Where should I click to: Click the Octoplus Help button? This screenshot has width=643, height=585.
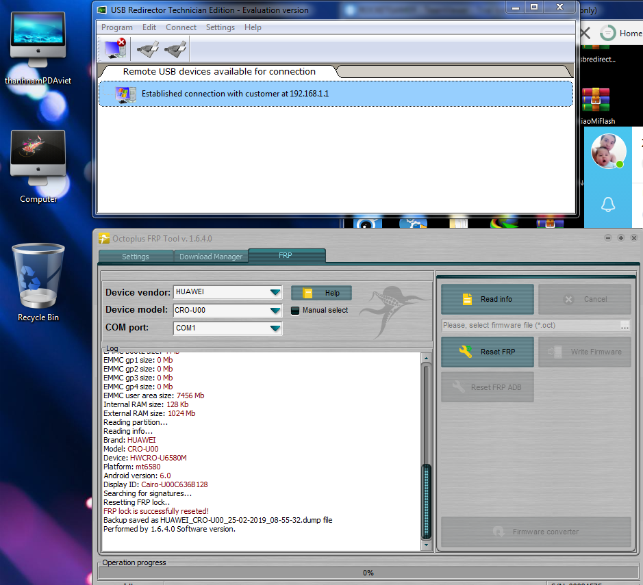pyautogui.click(x=321, y=293)
